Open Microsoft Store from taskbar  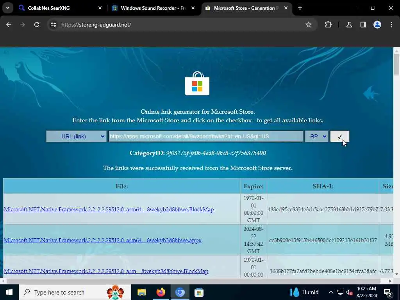click(199, 292)
